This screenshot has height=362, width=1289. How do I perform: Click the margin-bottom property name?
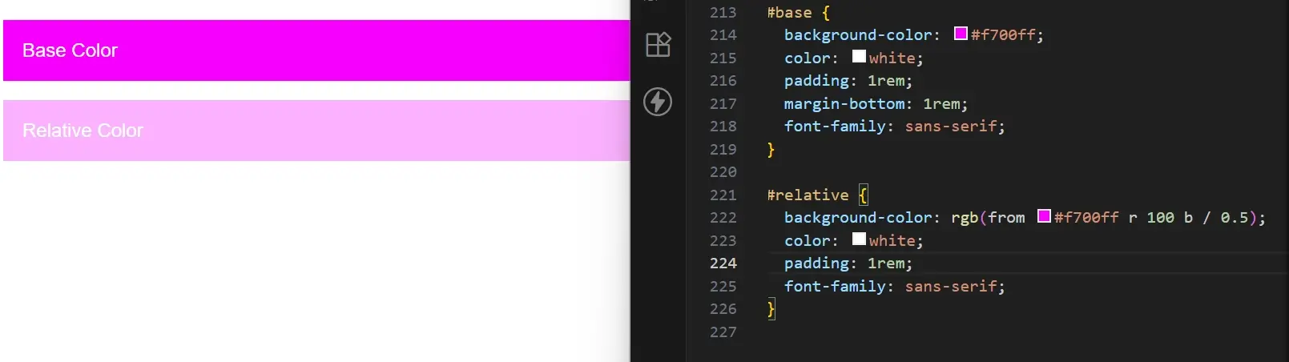click(x=844, y=104)
